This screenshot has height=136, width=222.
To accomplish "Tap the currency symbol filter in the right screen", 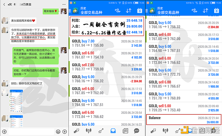I will tap(194, 11).
